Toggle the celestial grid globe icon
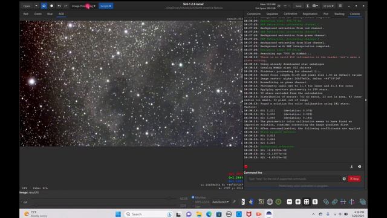 [270, 202]
